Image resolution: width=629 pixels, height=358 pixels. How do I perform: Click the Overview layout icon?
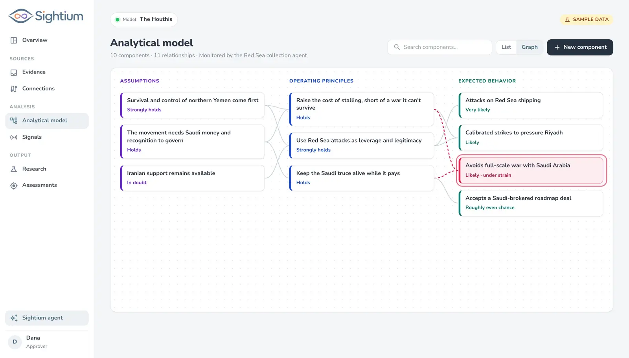pyautogui.click(x=14, y=40)
